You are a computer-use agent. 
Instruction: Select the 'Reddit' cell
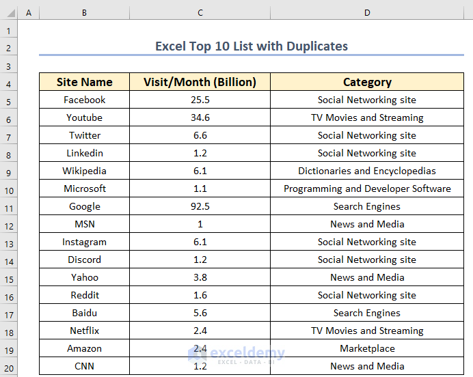tap(85, 295)
